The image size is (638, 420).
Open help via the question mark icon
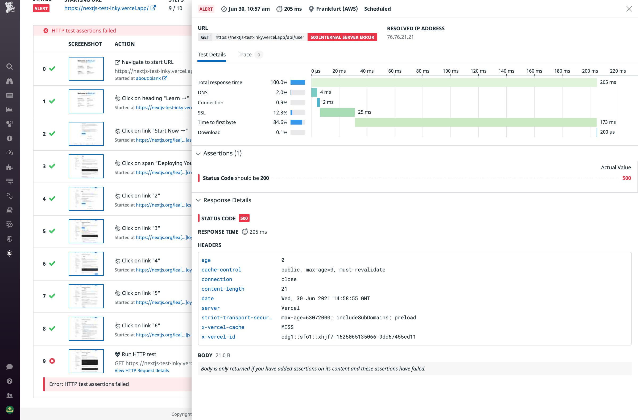[x=10, y=381]
